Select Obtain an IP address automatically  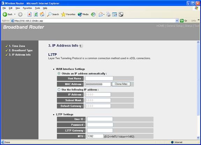pyautogui.click(x=59, y=73)
